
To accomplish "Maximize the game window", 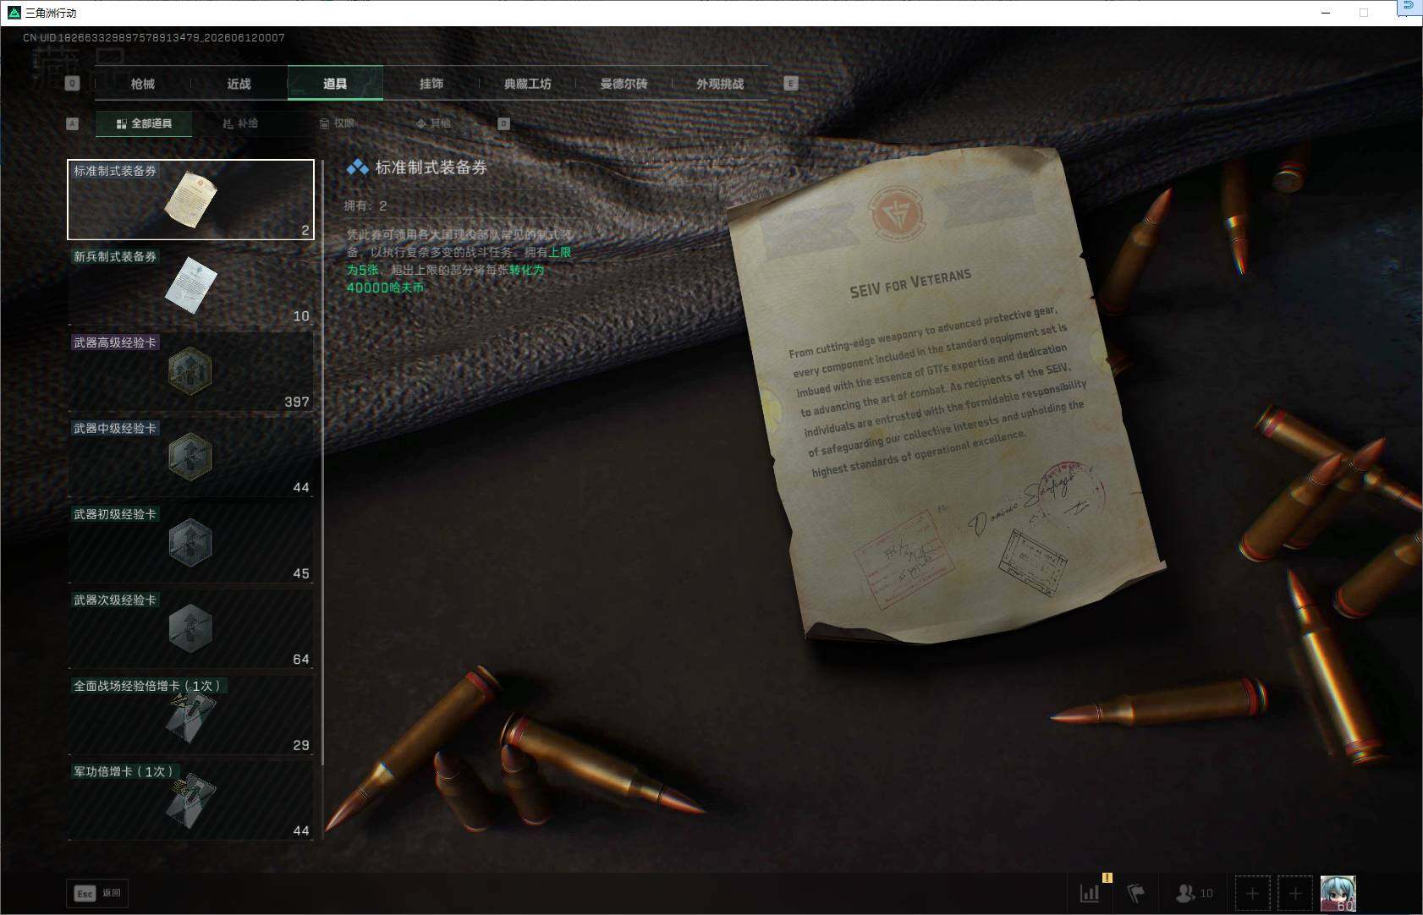I will [x=1364, y=13].
